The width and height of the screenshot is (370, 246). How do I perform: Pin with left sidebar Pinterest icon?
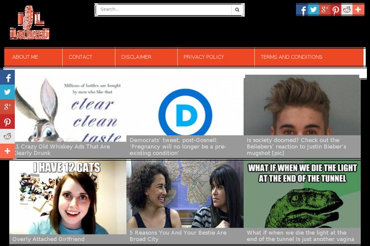coord(7,122)
